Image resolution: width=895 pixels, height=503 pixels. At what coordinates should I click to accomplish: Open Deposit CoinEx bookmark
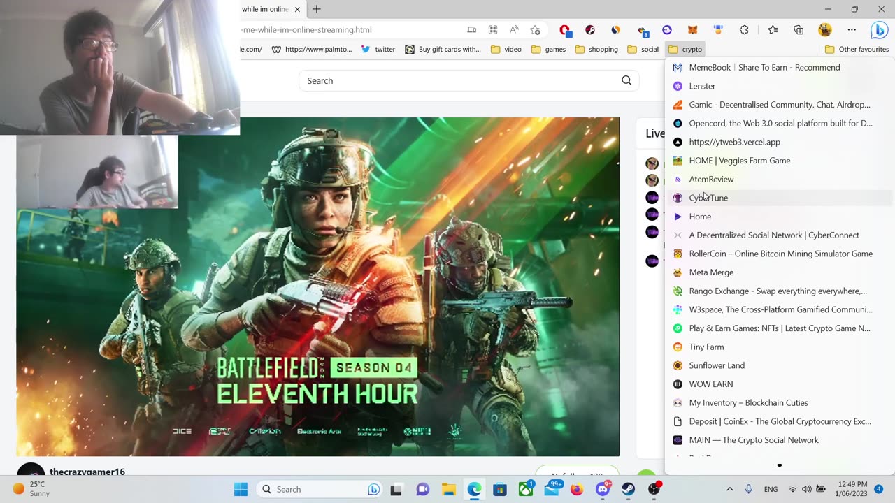point(780,421)
